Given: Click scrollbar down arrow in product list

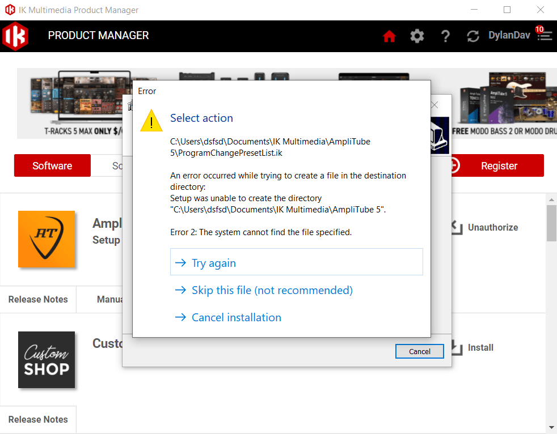Looking at the screenshot, I should [x=551, y=427].
